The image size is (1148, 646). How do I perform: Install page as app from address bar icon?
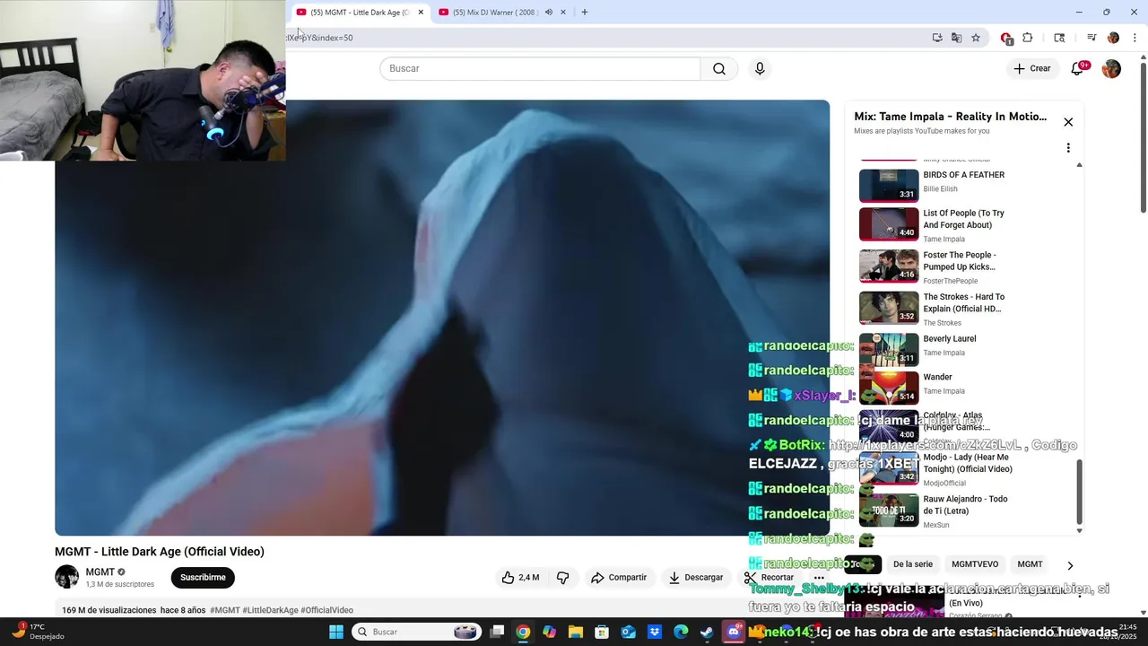(937, 38)
